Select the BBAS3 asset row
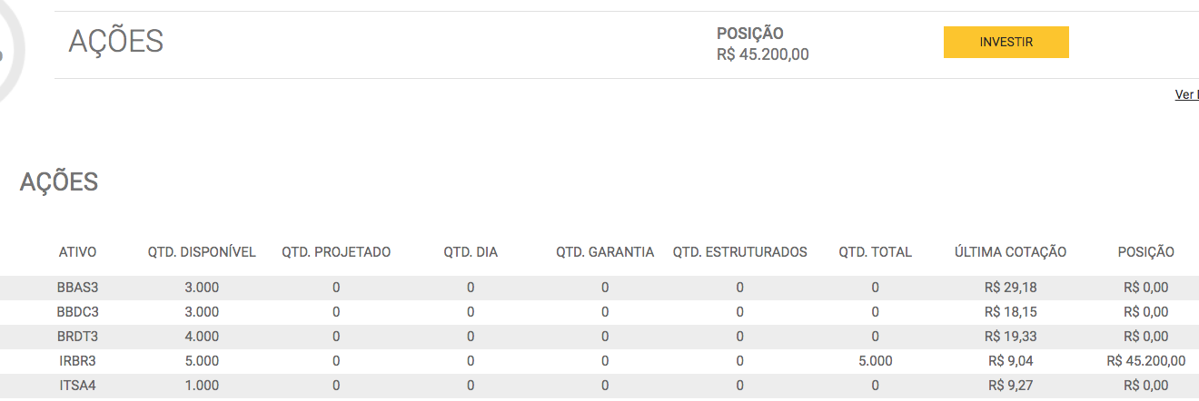Screen dimensions: 1199x401 (x=599, y=288)
